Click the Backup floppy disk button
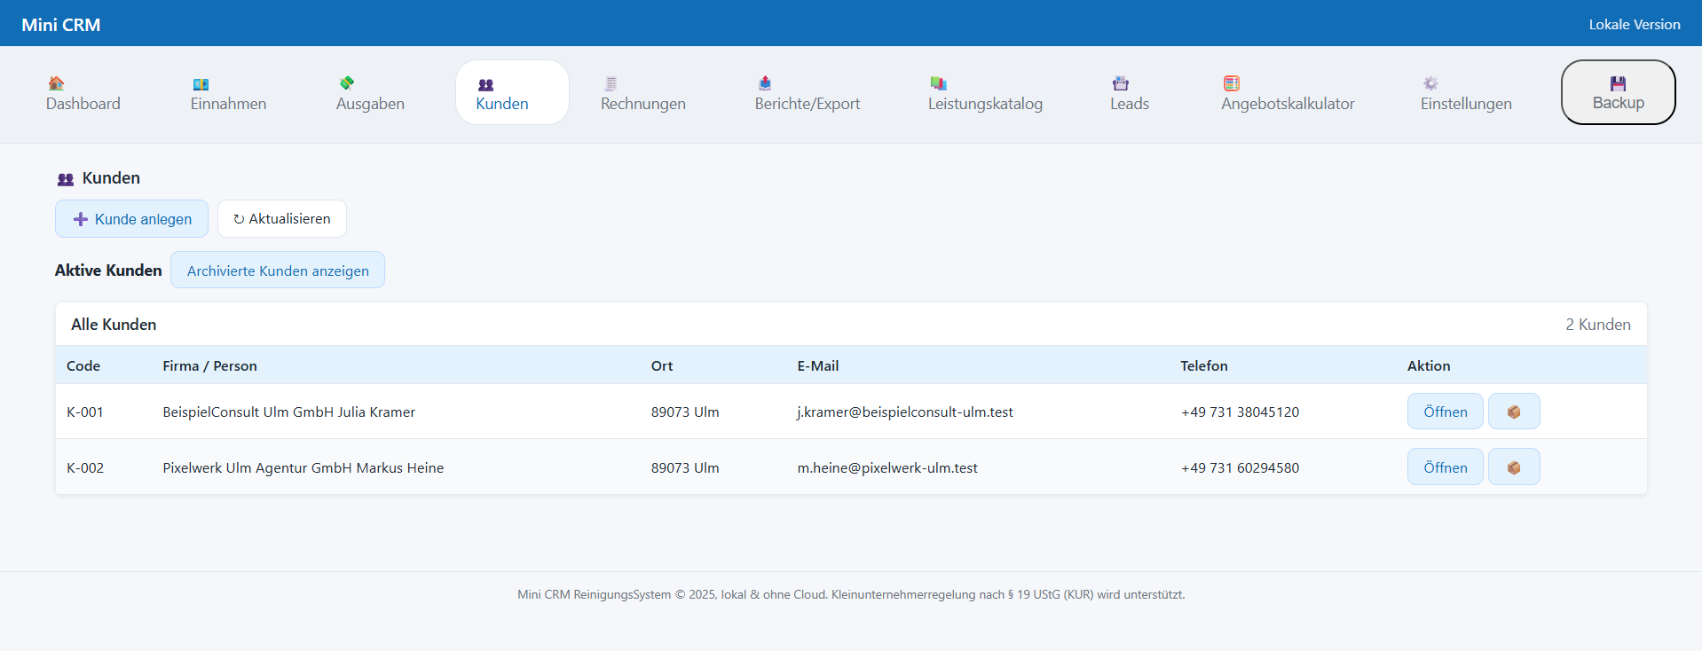Screen dimensions: 1702x651 [1618, 92]
